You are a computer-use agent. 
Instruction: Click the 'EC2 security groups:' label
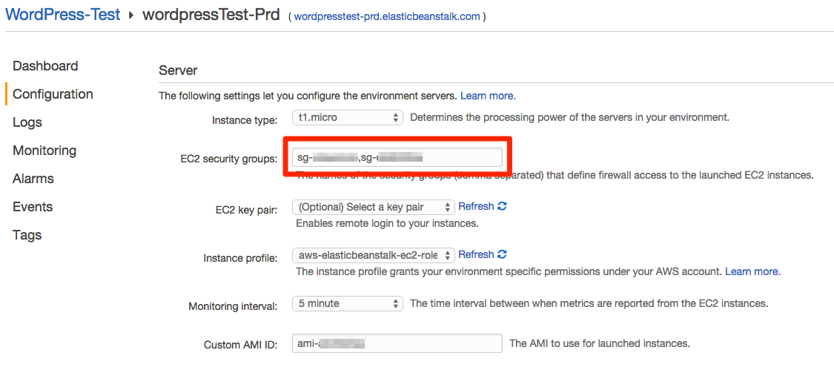pyautogui.click(x=229, y=159)
